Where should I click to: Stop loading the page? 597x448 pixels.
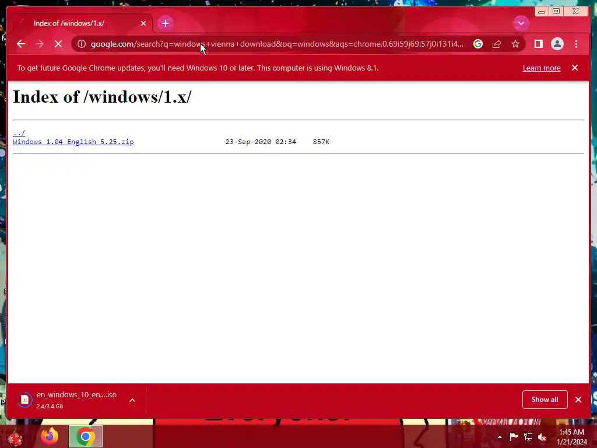coord(58,44)
